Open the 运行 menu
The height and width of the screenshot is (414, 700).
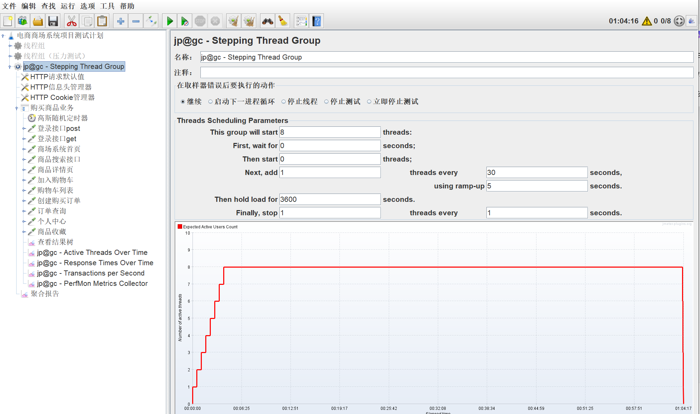coord(68,6)
